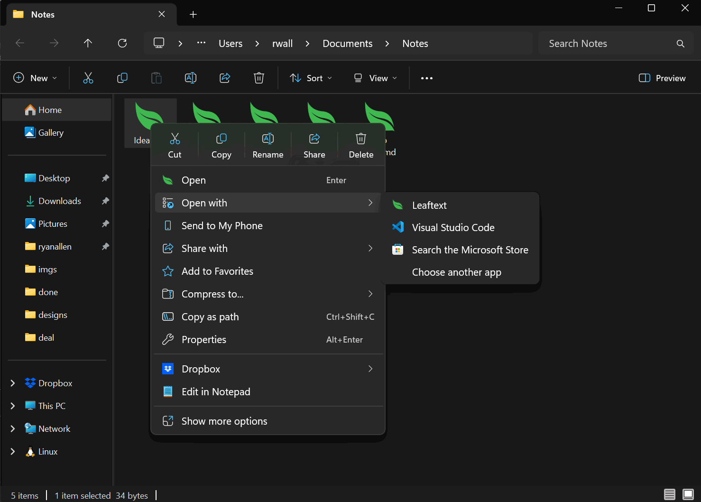Go back with the back arrow
701x502 pixels.
pos(20,43)
